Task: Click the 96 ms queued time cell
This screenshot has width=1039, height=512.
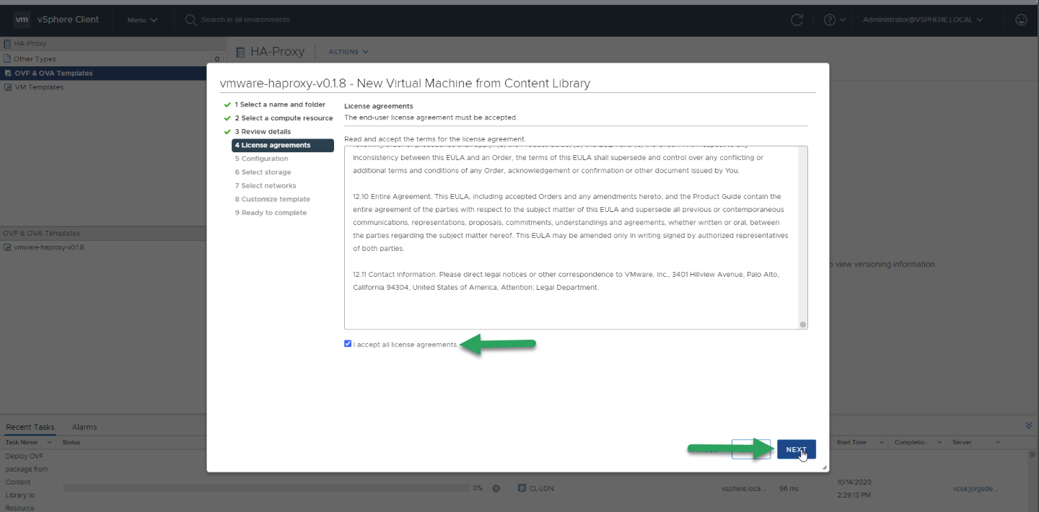Action: click(x=789, y=488)
